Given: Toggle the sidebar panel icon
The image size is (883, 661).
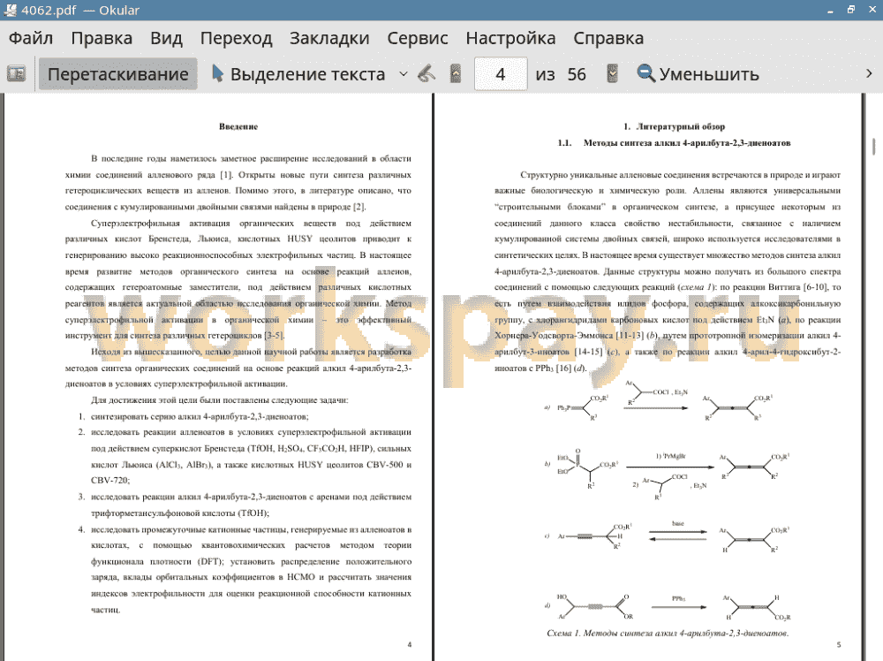Looking at the screenshot, I should coord(16,74).
